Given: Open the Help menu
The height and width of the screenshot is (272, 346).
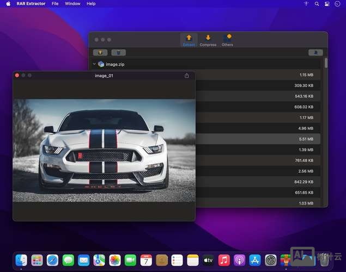Looking at the screenshot, I should (91, 4).
